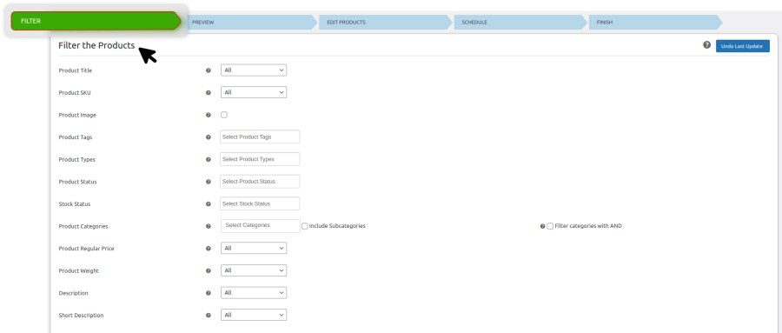Click the help icon beside Product Types
Screen dimensions: 782x333
point(209,159)
